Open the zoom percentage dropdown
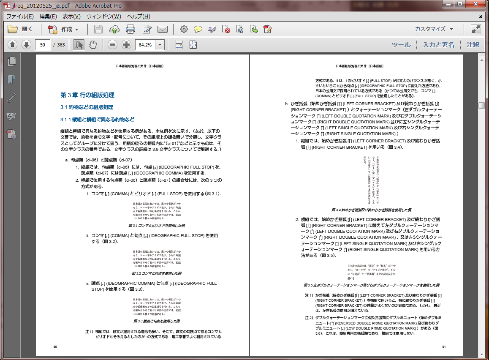 pos(160,45)
